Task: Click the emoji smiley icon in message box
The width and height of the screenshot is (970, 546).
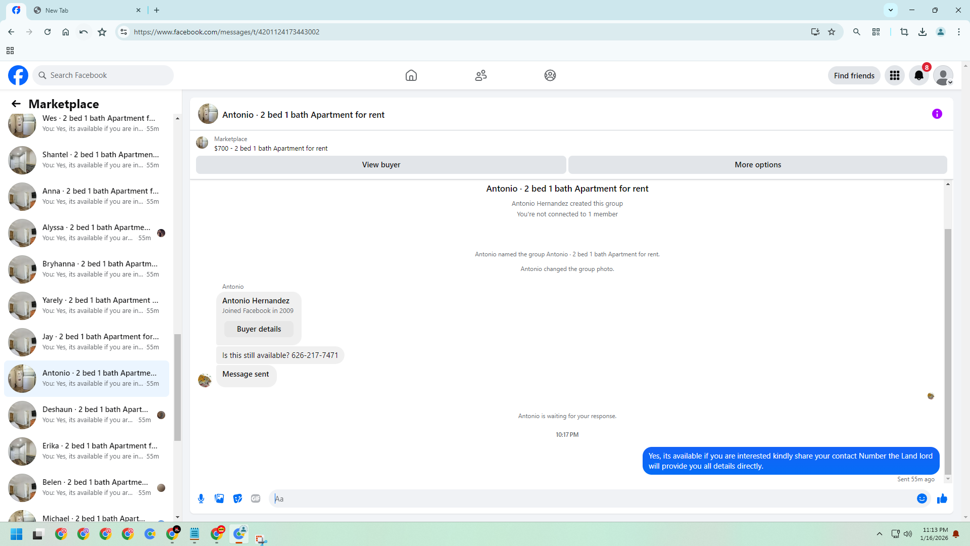Action: click(922, 498)
